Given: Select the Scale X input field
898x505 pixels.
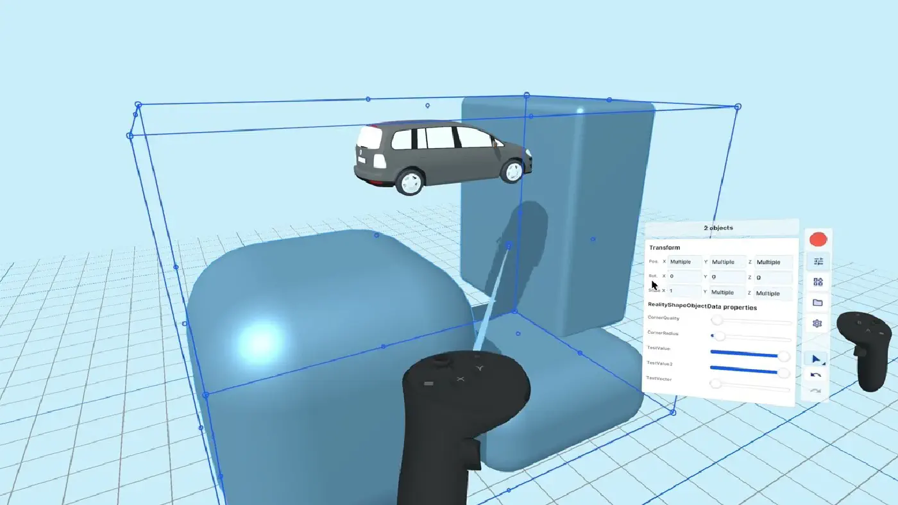Looking at the screenshot, I should point(684,292).
